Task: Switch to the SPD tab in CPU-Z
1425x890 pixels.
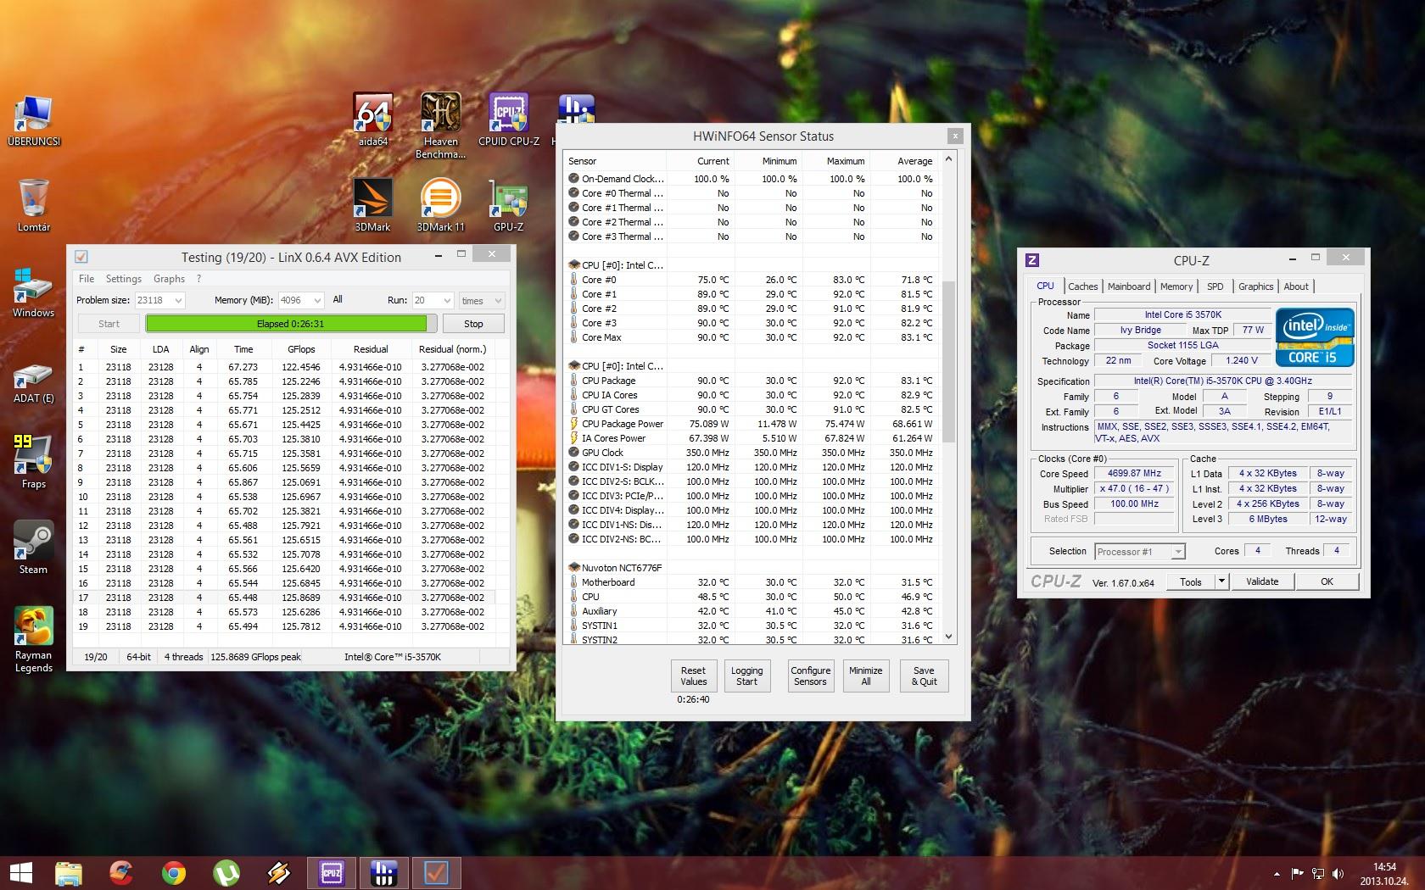Action: (x=1215, y=286)
